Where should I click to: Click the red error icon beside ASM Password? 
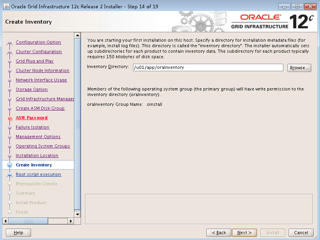point(10,118)
